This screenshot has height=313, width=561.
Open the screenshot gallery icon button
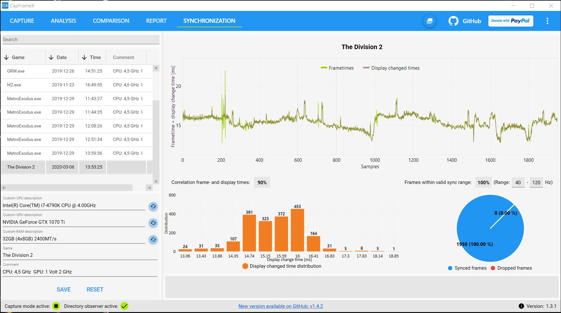pyautogui.click(x=430, y=21)
